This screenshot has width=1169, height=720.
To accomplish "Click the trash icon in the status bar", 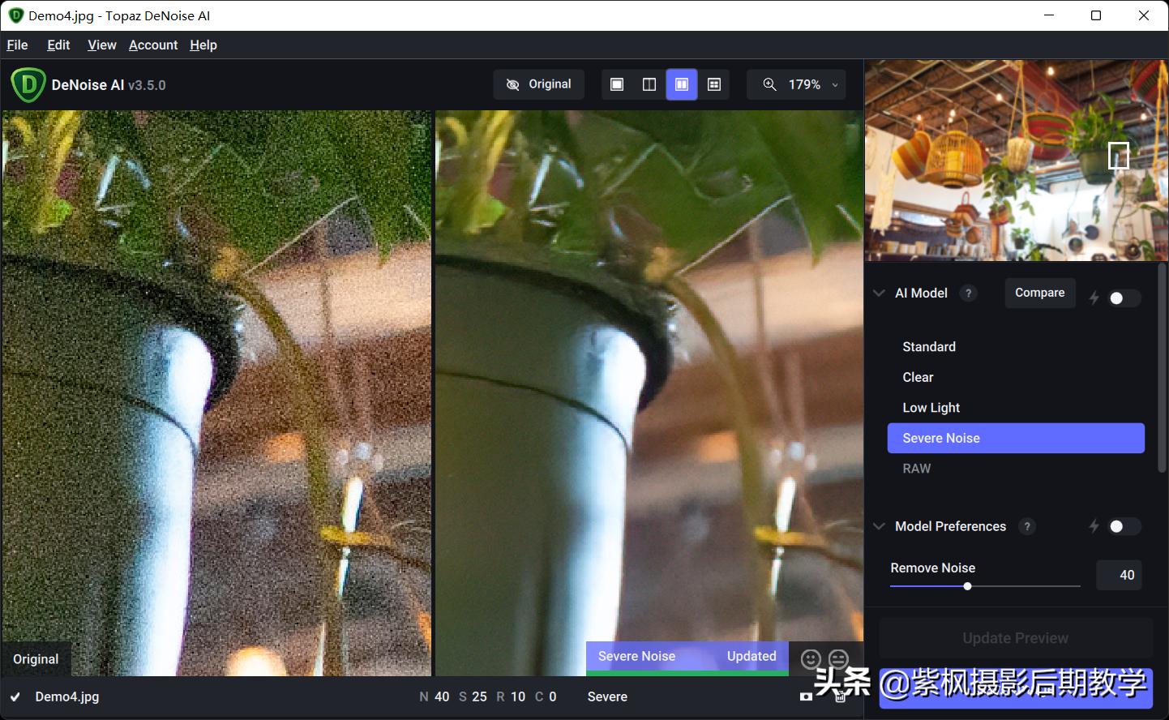I will point(839,696).
